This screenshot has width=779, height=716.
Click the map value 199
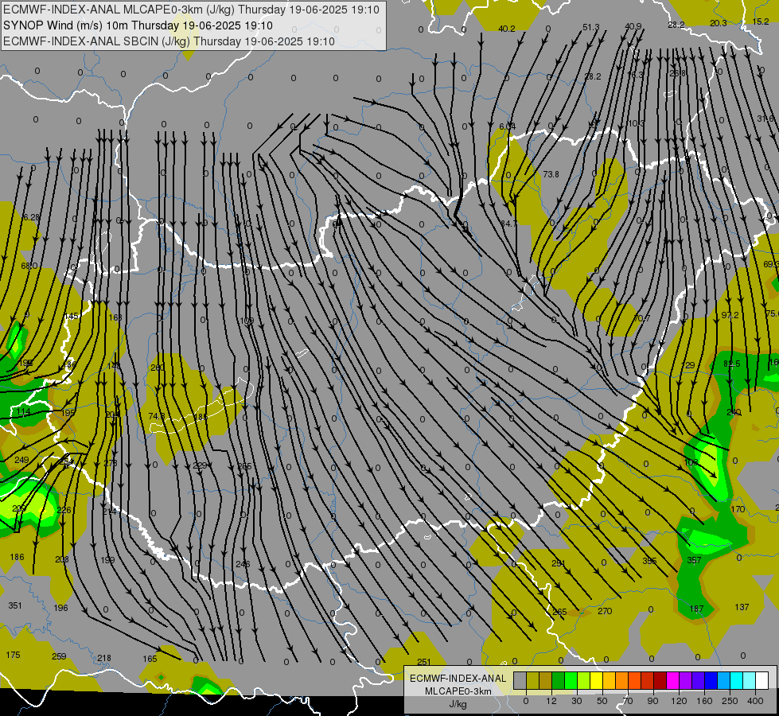pos(107,560)
